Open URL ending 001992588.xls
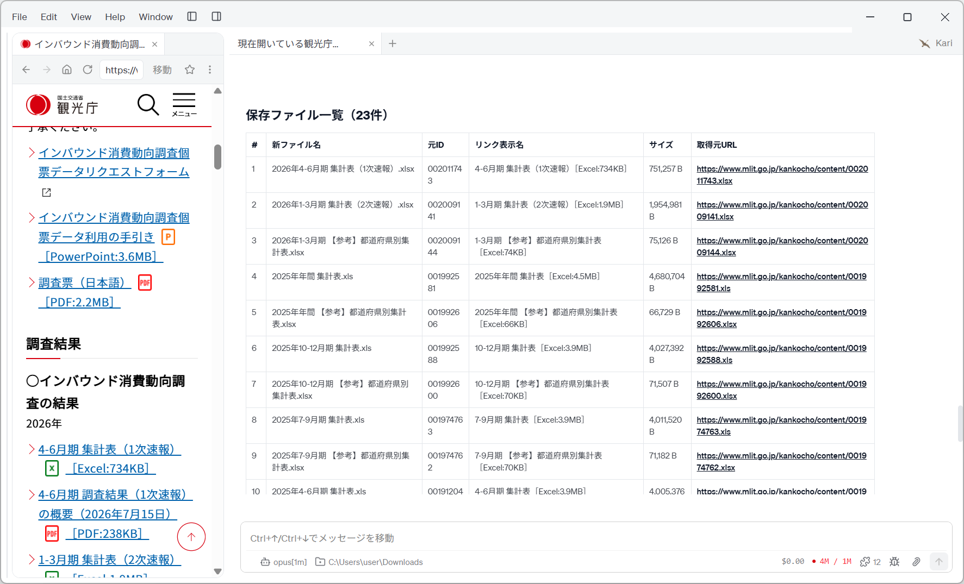The image size is (964, 584). (x=781, y=354)
